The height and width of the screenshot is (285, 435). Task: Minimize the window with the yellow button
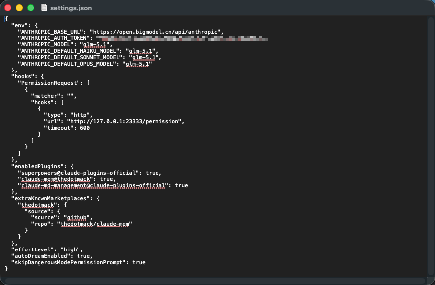[19, 8]
